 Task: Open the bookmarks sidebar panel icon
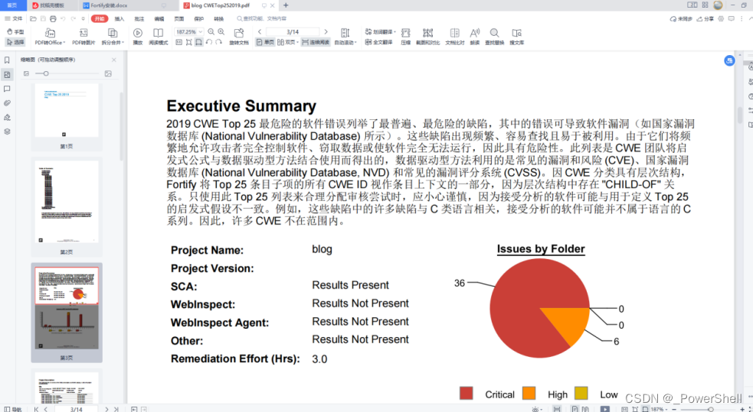coord(7,60)
